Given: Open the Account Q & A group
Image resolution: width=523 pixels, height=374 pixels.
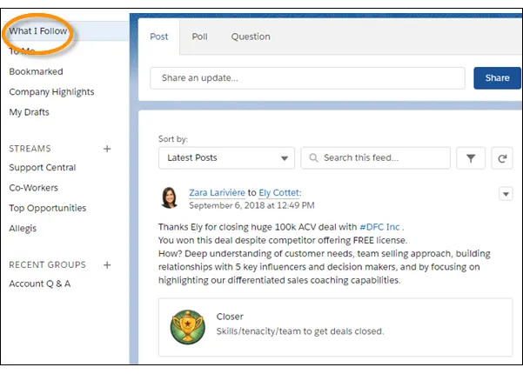Looking at the screenshot, I should 40,284.
